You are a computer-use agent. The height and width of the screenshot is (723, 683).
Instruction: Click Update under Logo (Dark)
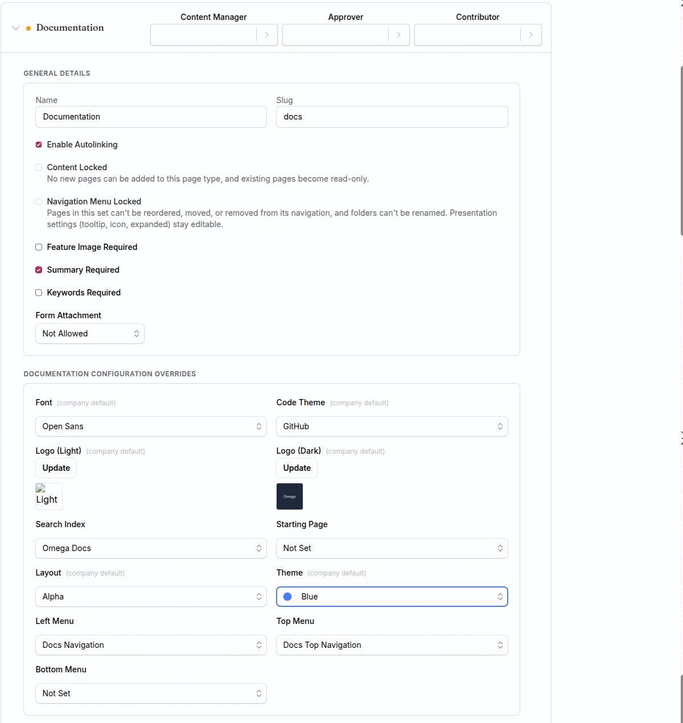pyautogui.click(x=297, y=468)
